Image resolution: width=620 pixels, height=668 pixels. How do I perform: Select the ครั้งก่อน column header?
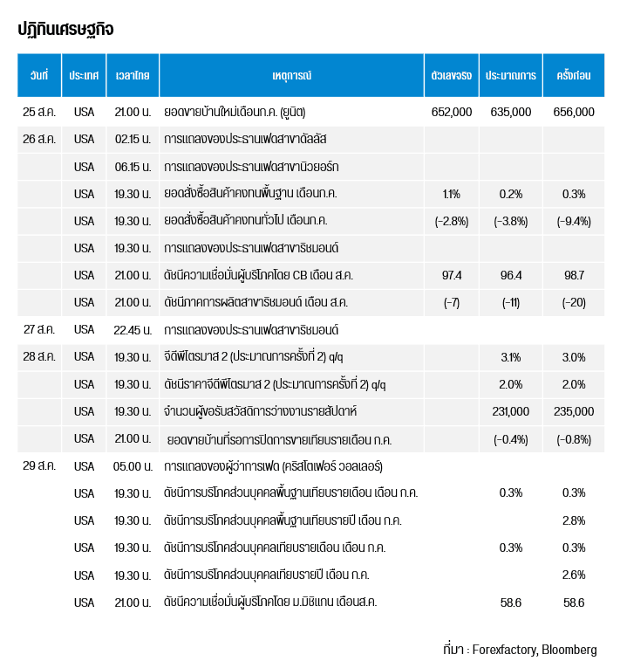click(x=573, y=76)
